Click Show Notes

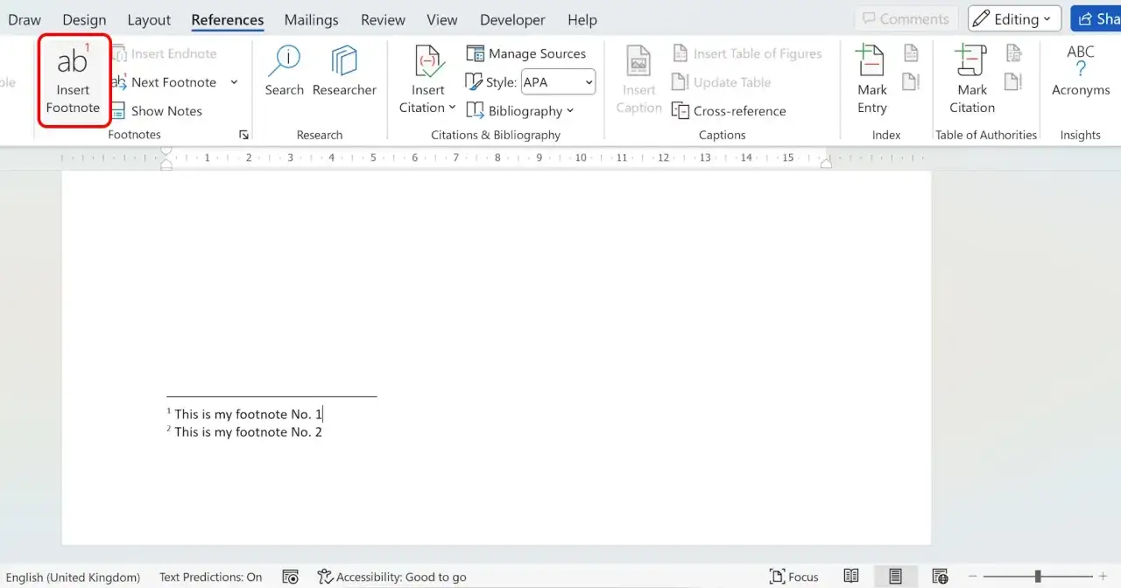(157, 111)
